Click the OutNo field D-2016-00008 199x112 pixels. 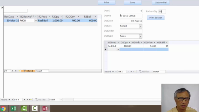click(x=131, y=16)
